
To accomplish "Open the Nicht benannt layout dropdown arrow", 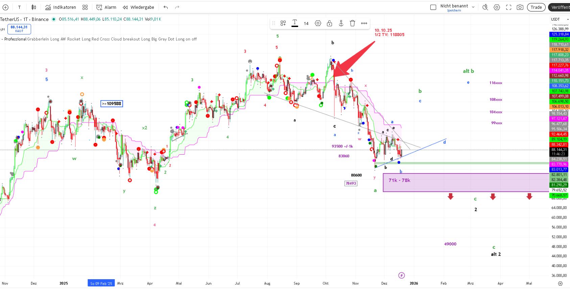I will pos(473,7).
